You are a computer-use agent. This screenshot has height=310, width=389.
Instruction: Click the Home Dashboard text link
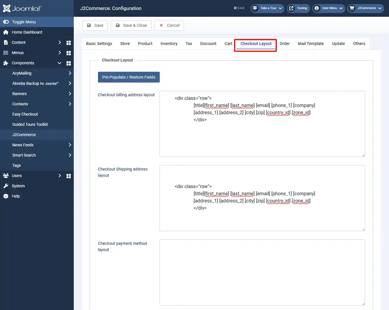tap(27, 32)
